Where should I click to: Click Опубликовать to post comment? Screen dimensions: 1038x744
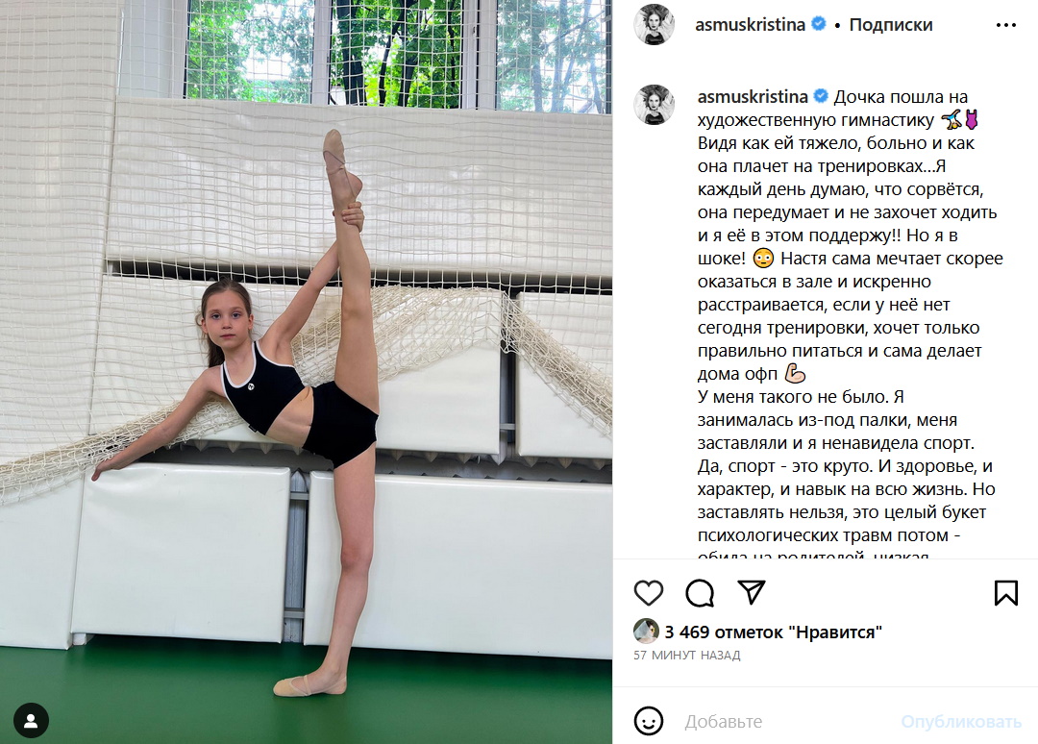[960, 722]
